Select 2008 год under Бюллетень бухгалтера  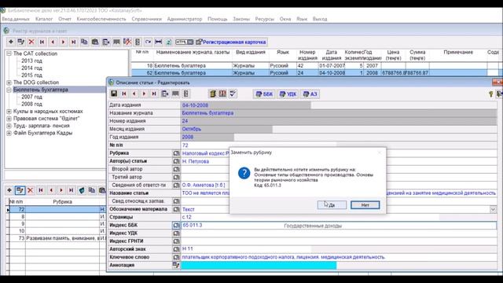[x=31, y=104]
